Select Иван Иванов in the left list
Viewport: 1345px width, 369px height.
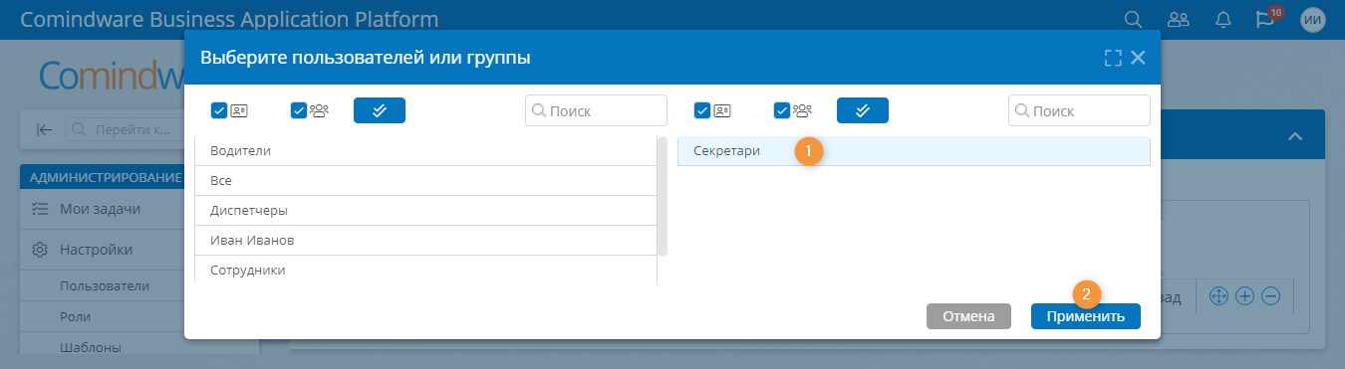[425, 240]
